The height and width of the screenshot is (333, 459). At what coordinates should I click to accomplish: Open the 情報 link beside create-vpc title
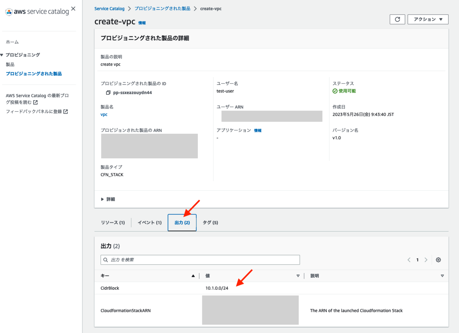click(142, 23)
